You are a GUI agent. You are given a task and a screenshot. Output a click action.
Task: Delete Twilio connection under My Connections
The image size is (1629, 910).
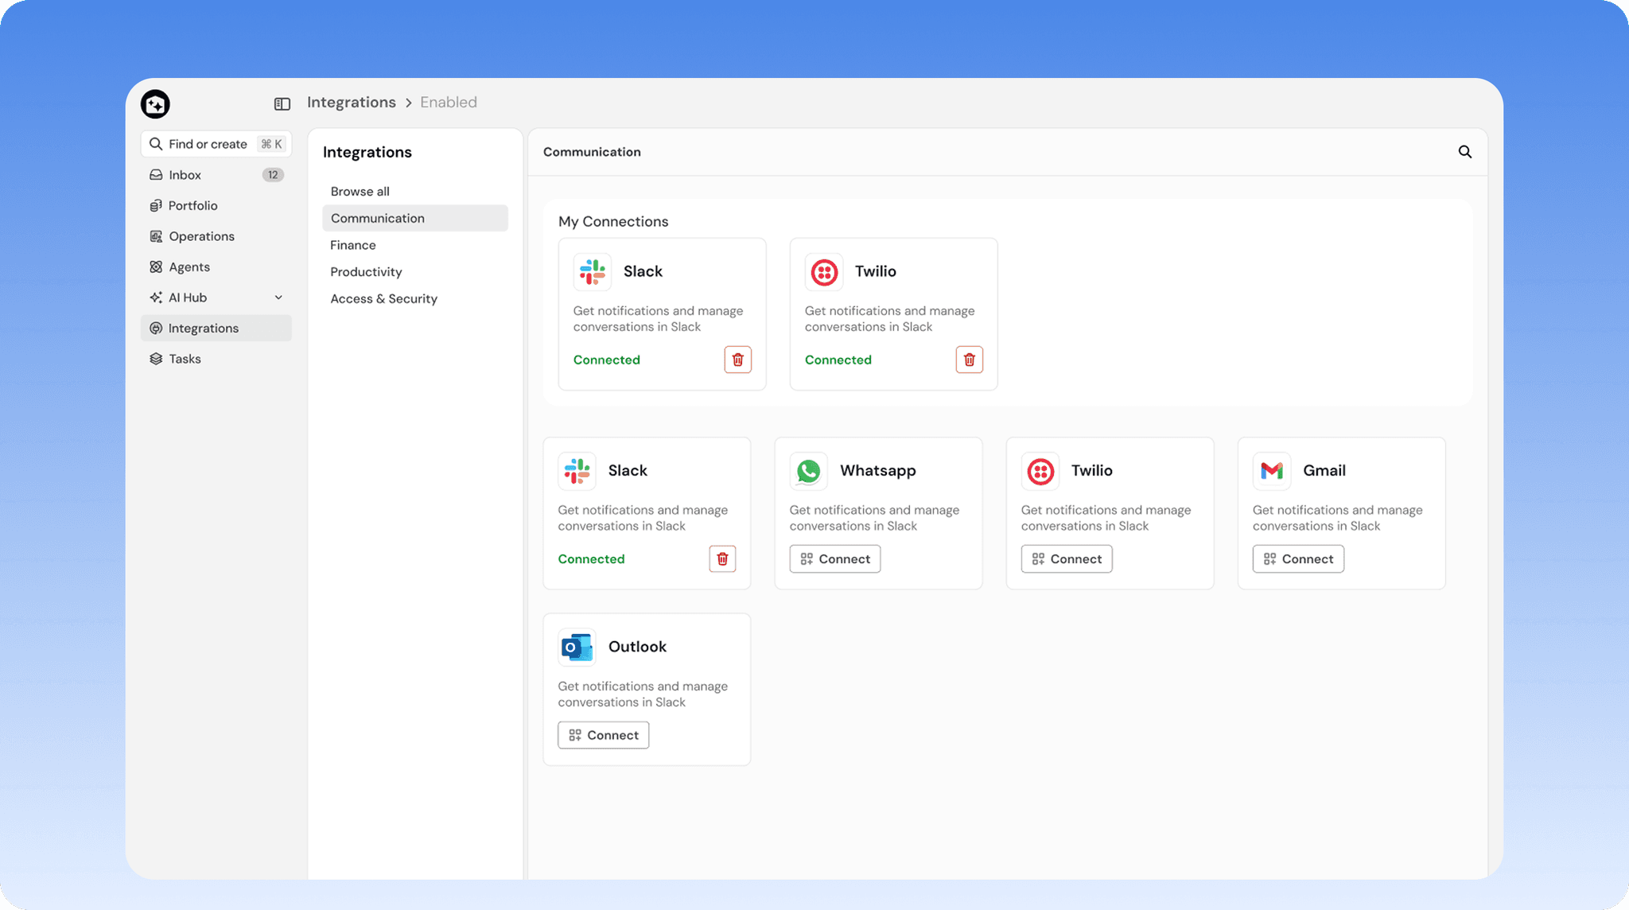tap(969, 360)
